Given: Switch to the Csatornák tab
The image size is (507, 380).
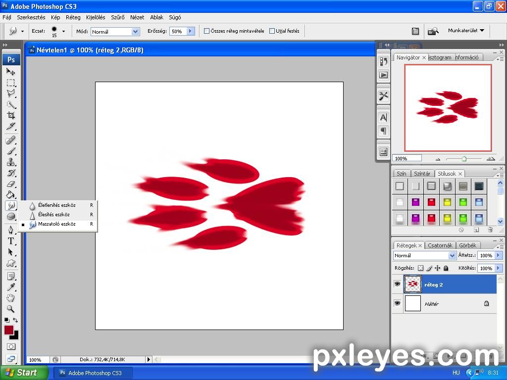Looking at the screenshot, I should 440,245.
